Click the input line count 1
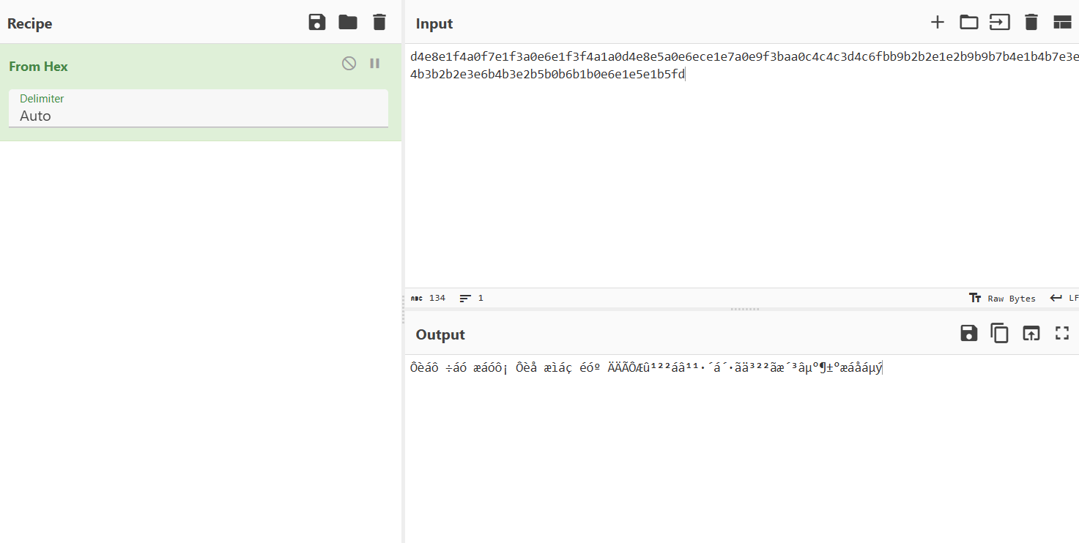Viewport: 1079px width, 543px height. (x=472, y=298)
